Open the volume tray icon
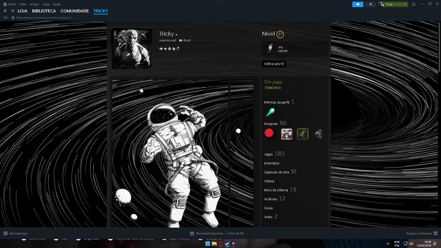 (x=410, y=244)
